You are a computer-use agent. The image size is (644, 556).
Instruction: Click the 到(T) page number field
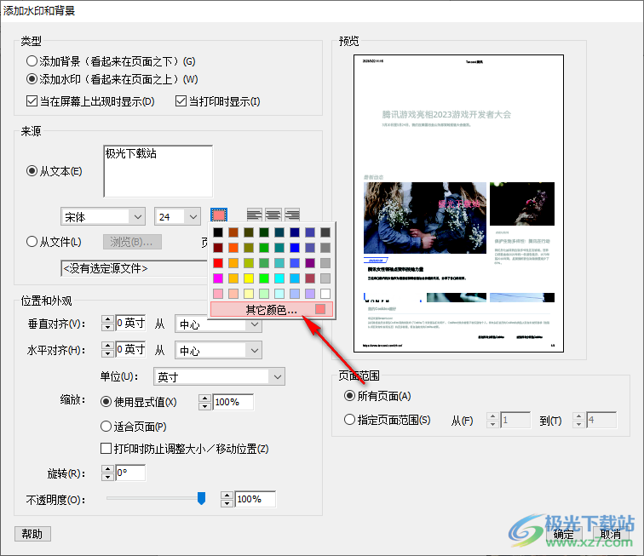pos(601,420)
